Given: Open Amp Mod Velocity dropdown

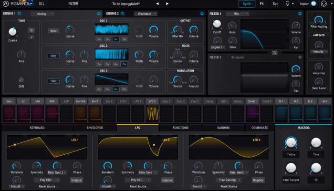Looking at the screenshot, I should (319, 52).
